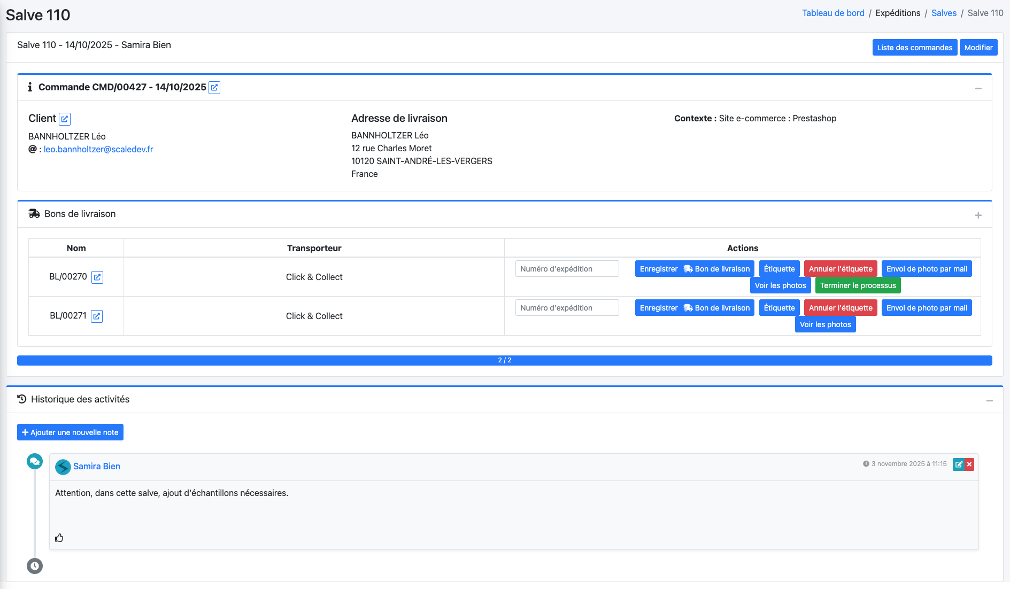Open order CMD/00427 external link icon
The height and width of the screenshot is (589, 1010).
[x=214, y=88]
